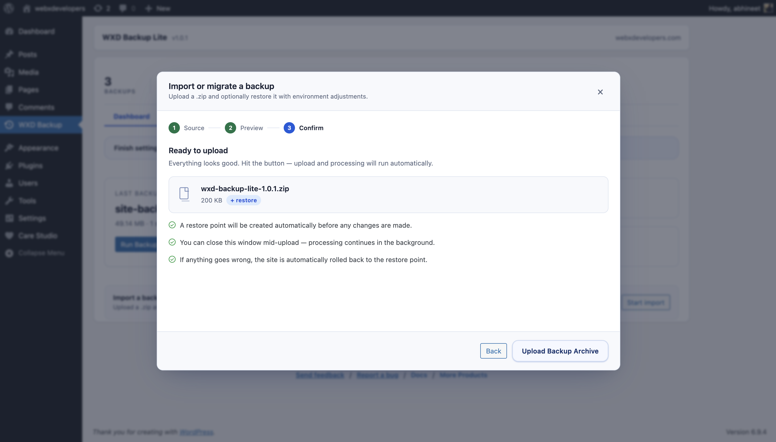Click the Tools wrench icon
The height and width of the screenshot is (442, 776).
point(10,201)
